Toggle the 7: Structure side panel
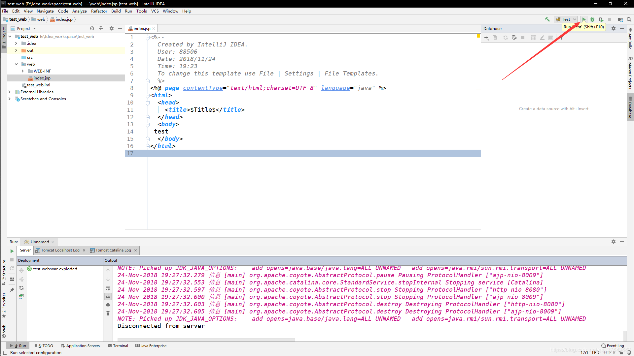Image resolution: width=634 pixels, height=356 pixels. [4, 272]
